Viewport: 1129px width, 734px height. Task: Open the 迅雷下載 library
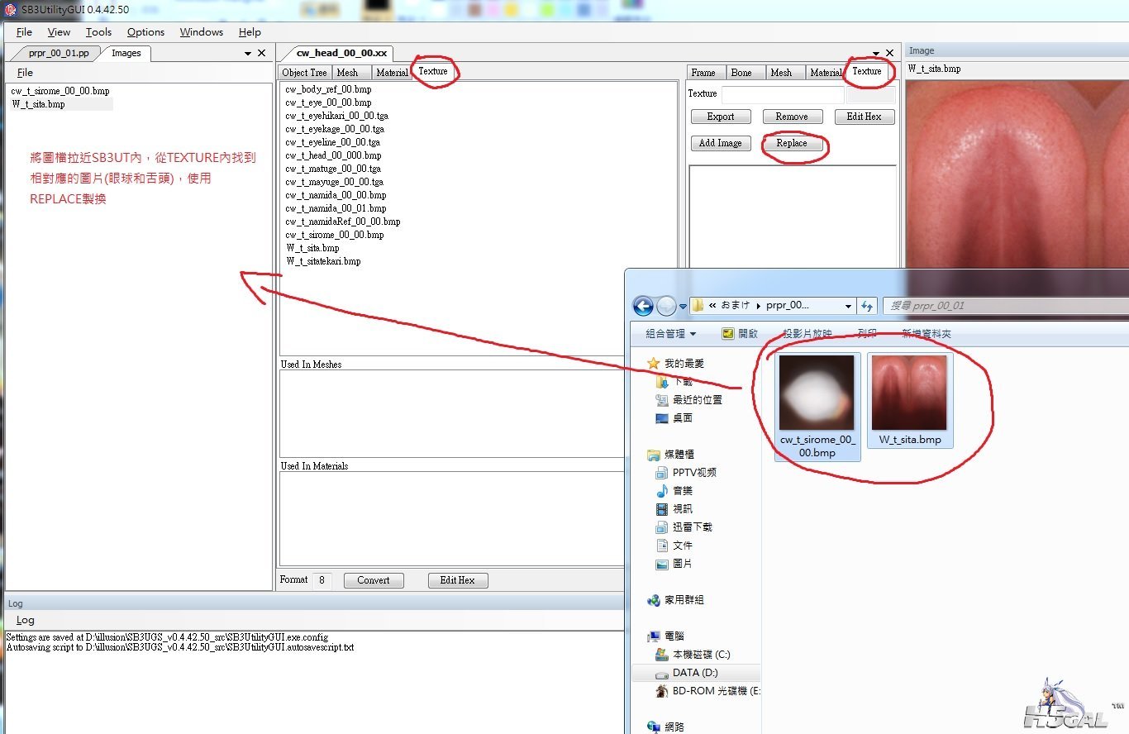pyautogui.click(x=692, y=527)
